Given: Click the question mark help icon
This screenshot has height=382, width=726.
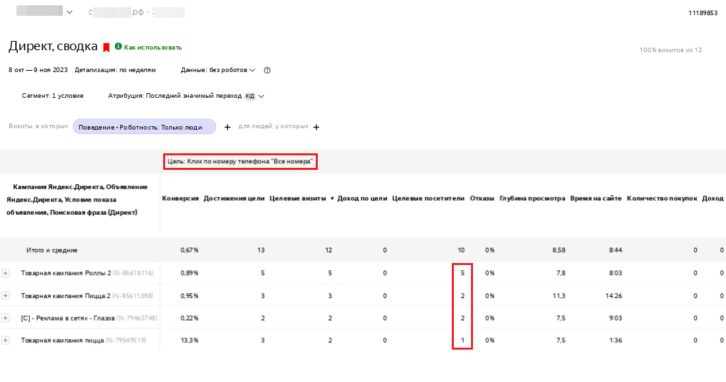Looking at the screenshot, I should click(267, 70).
